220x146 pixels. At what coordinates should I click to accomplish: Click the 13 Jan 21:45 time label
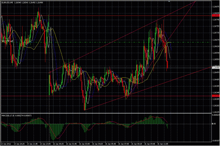(x=32, y=144)
